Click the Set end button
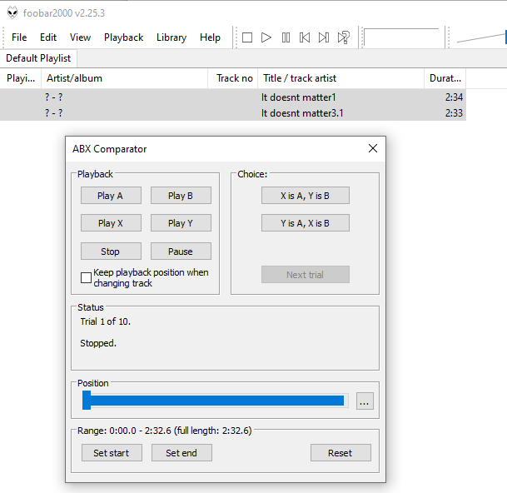 point(181,452)
